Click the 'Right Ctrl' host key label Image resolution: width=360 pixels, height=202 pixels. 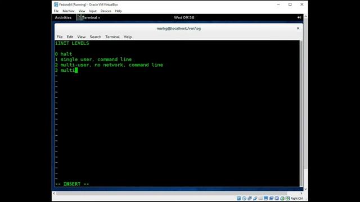point(296,198)
